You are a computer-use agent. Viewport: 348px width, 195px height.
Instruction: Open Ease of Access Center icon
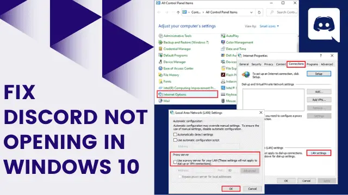(160, 68)
